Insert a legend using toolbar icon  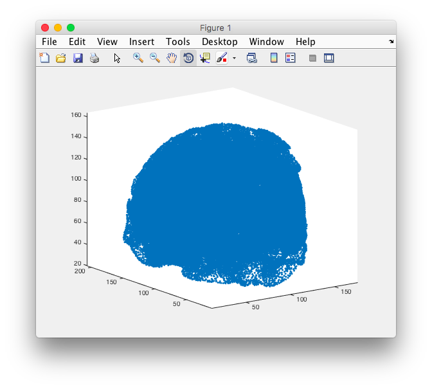point(291,58)
